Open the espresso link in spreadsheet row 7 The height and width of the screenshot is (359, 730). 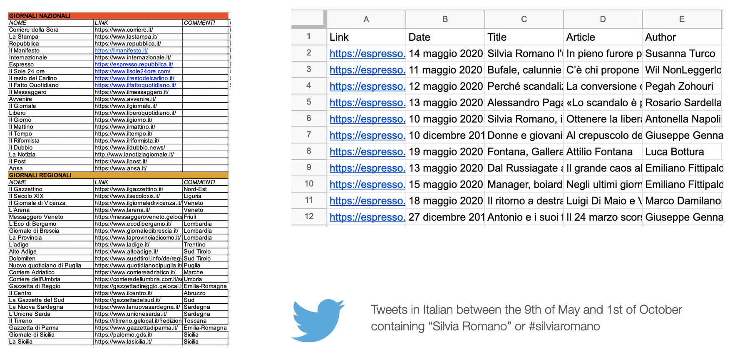[x=367, y=135]
